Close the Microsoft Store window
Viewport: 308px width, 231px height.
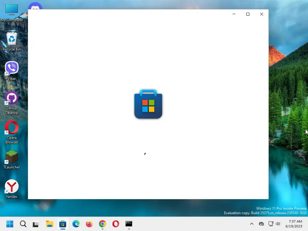(x=262, y=14)
